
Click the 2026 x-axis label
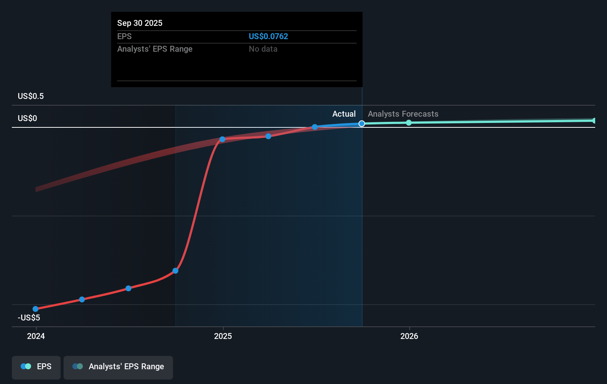point(409,336)
